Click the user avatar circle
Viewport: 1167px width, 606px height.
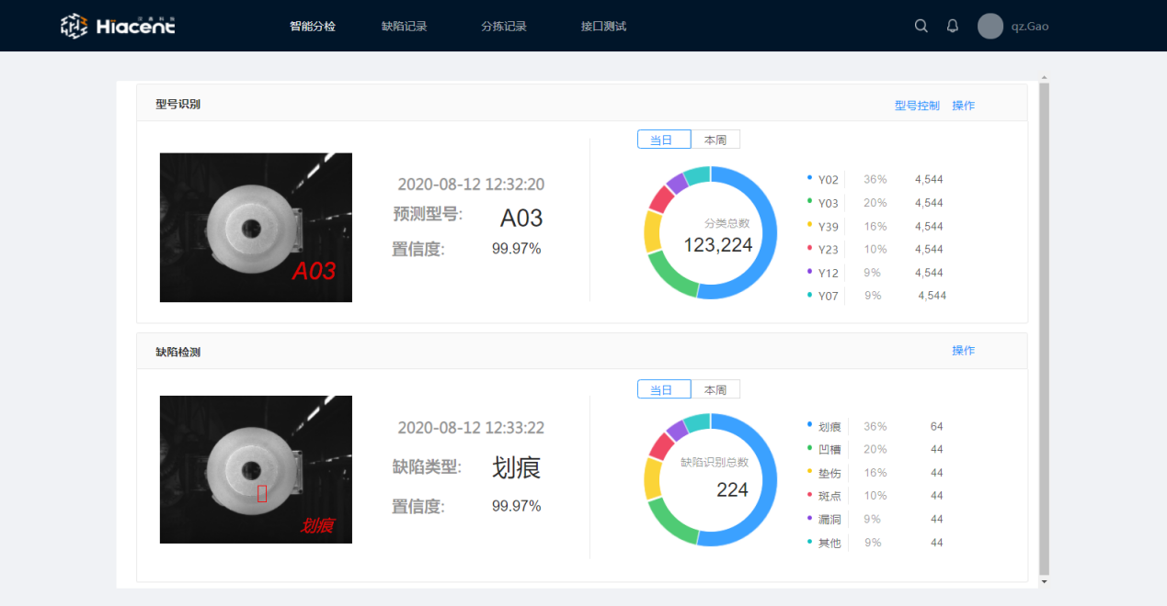click(x=990, y=27)
